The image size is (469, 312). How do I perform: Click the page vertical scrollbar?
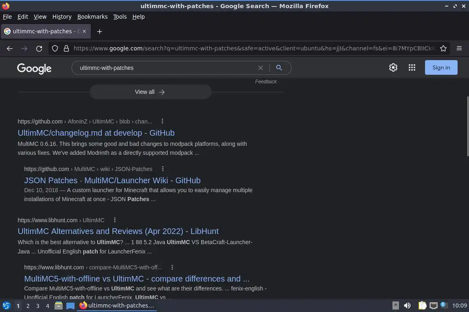click(467, 126)
